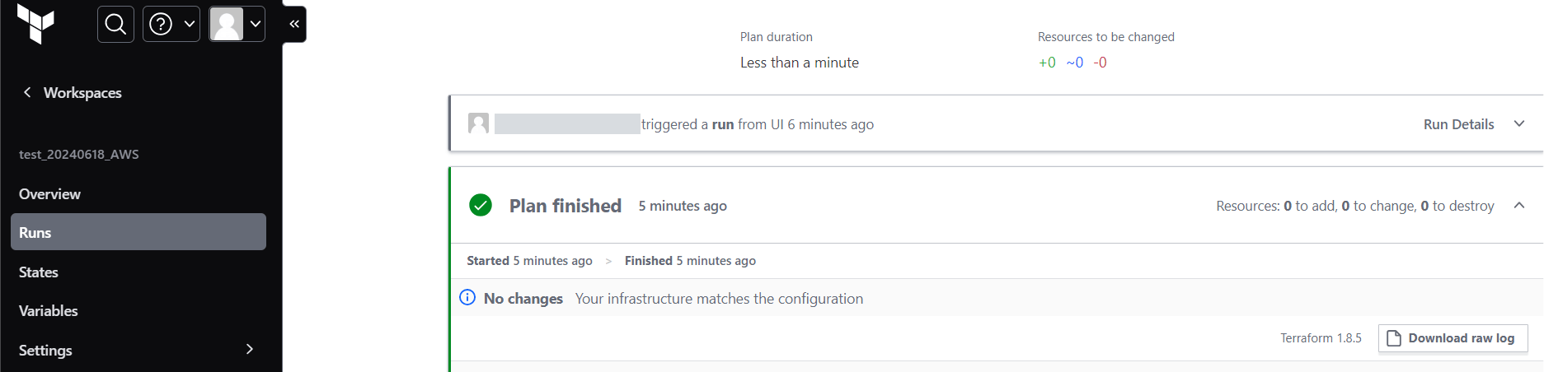1544x372 pixels.
Task: Click the Terraform logo icon
Action: pyautogui.click(x=35, y=24)
